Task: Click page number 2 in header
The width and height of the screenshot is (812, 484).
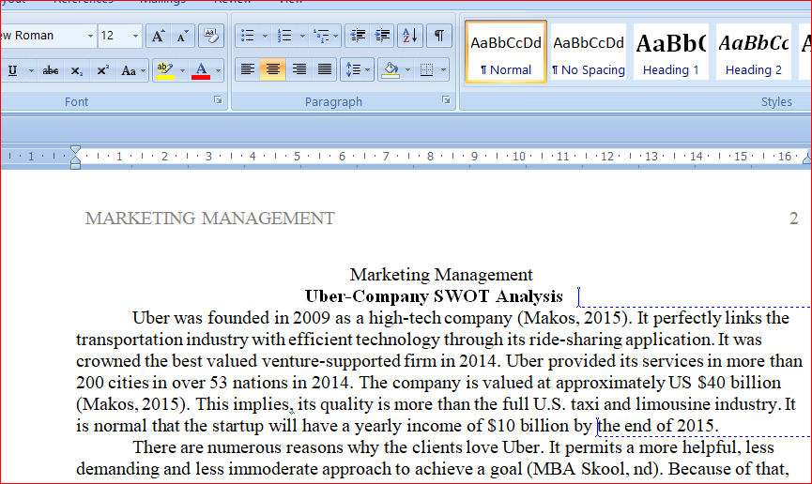Action: coord(793,219)
